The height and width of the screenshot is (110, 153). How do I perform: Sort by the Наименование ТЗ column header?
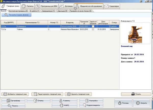[32, 23]
